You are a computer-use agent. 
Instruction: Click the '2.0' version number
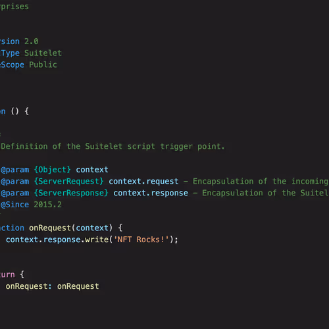pyautogui.click(x=32, y=41)
